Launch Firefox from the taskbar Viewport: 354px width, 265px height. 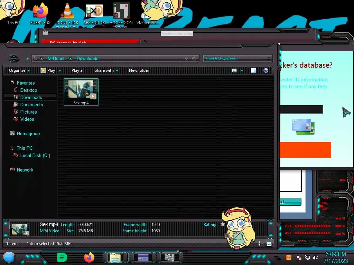coord(89,257)
